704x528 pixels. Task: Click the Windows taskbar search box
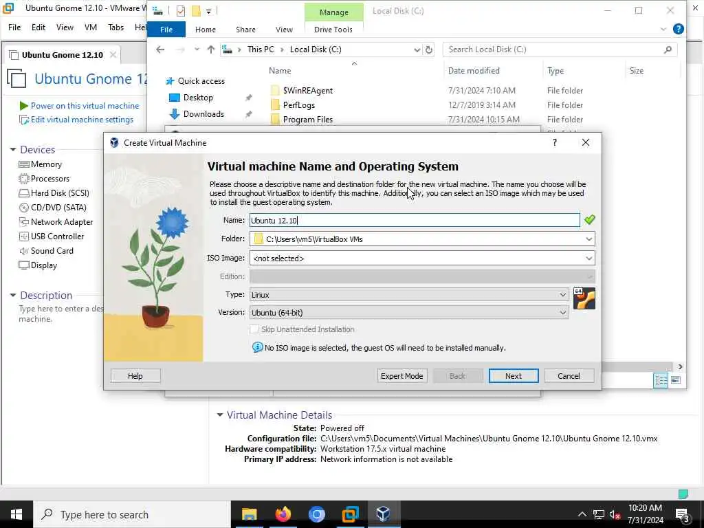[x=131, y=514]
